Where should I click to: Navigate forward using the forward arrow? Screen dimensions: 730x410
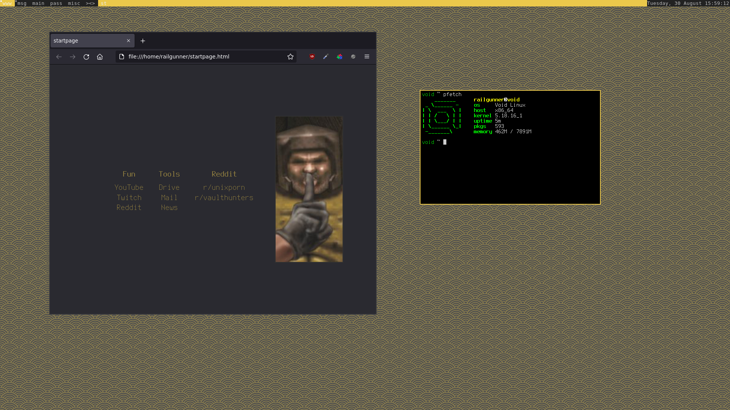point(73,57)
